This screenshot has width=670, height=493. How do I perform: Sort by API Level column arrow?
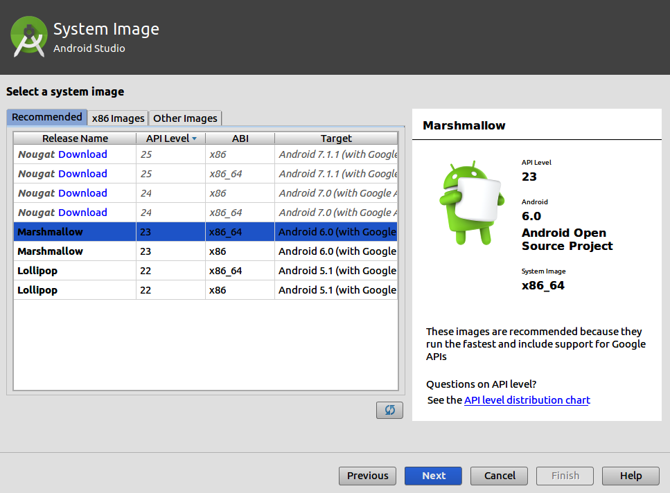pos(195,138)
